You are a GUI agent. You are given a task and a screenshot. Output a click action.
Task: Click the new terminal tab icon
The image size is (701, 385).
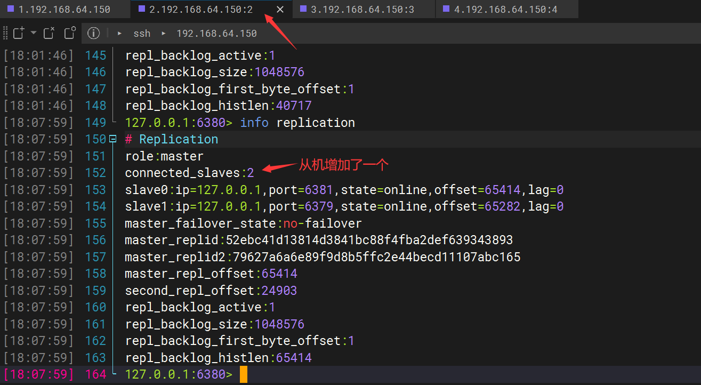19,33
